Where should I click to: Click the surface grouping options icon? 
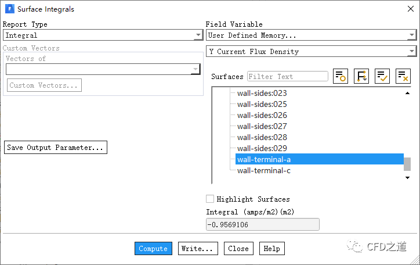pos(361,76)
